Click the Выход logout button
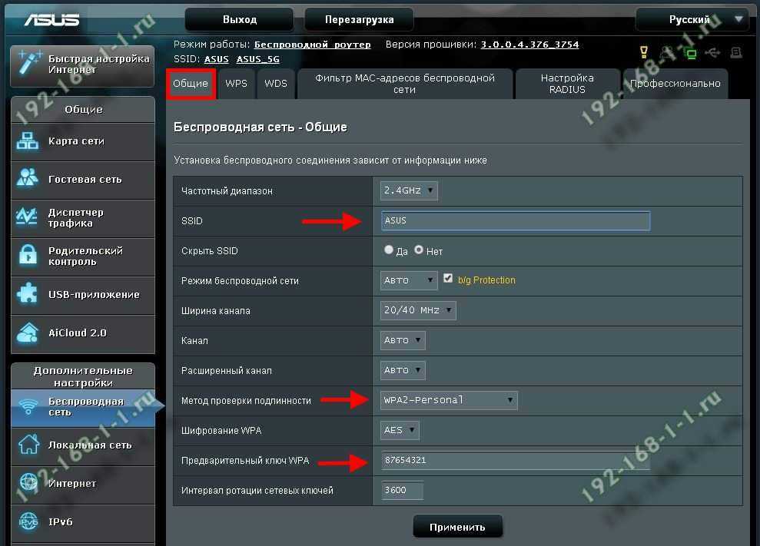 pos(240,20)
